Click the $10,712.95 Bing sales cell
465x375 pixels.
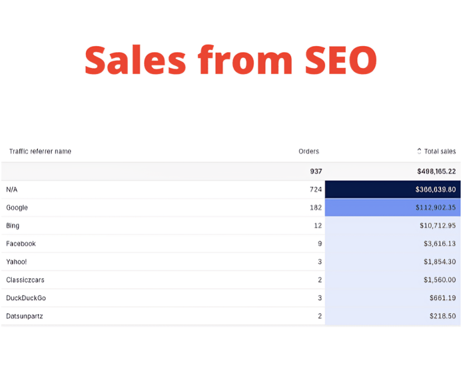click(x=438, y=226)
